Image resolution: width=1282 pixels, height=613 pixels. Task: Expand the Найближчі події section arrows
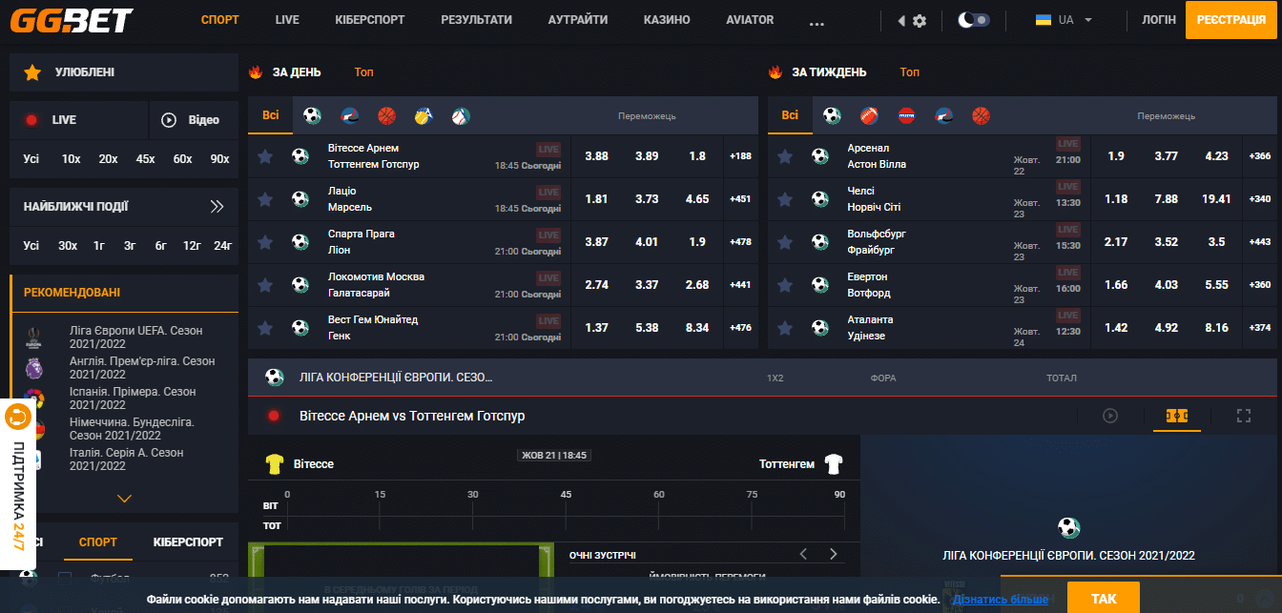[217, 206]
